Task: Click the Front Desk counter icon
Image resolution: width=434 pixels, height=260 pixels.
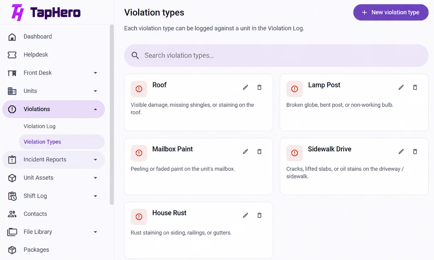Action: [x=12, y=73]
